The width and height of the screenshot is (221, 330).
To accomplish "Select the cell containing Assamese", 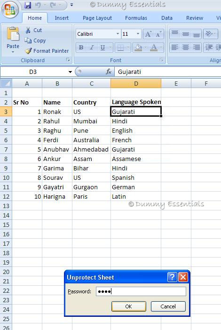I will click(x=136, y=159).
